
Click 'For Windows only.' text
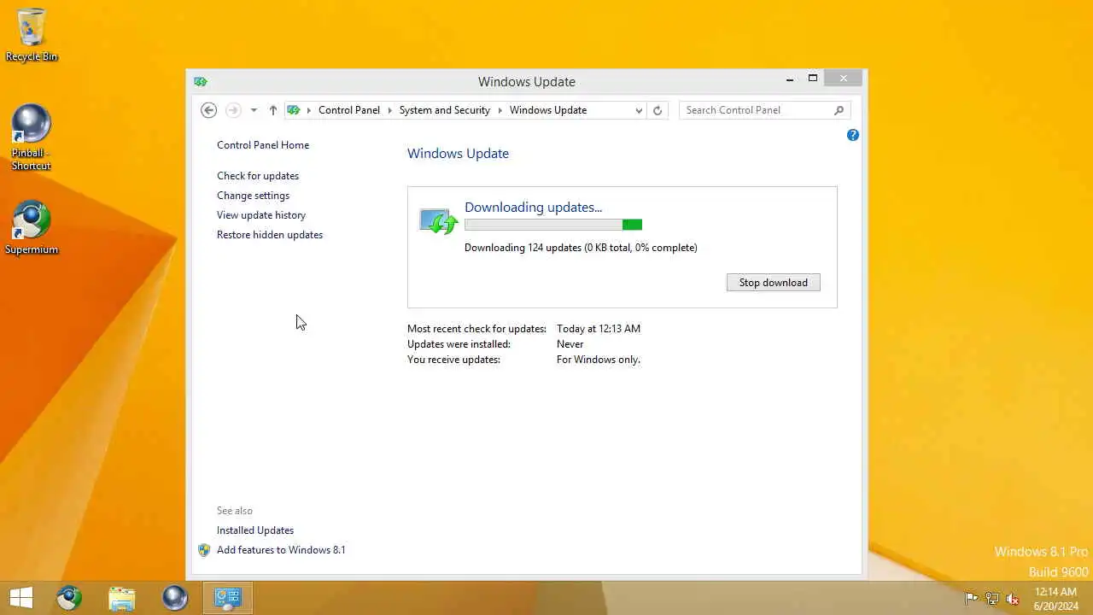(599, 360)
